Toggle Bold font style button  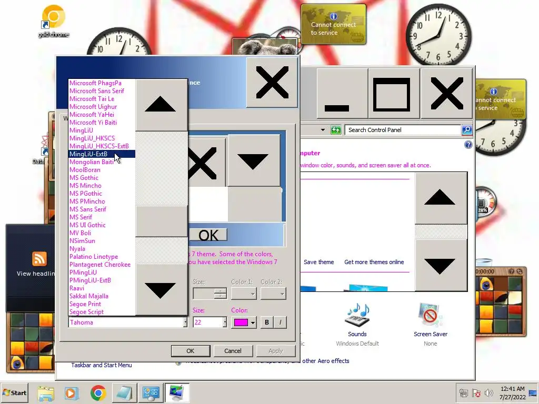point(267,322)
